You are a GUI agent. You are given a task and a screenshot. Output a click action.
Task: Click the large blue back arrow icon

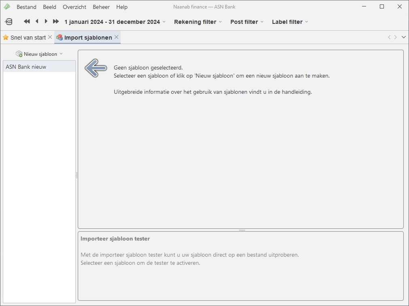(96, 68)
